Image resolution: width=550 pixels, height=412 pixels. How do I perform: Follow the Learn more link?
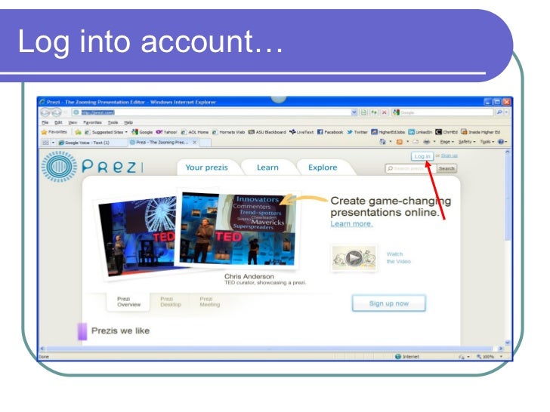351,224
